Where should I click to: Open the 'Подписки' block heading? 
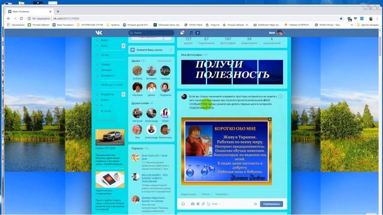137,148
